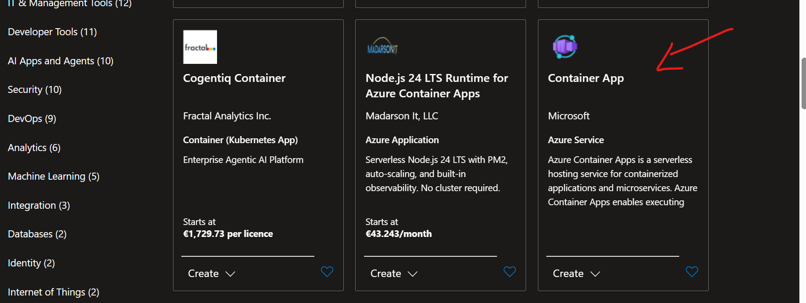Click the Microsoft publisher text
This screenshot has width=806, height=303.
(x=569, y=116)
